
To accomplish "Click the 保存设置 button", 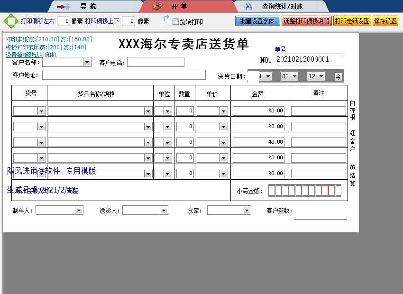I will pyautogui.click(x=385, y=21).
